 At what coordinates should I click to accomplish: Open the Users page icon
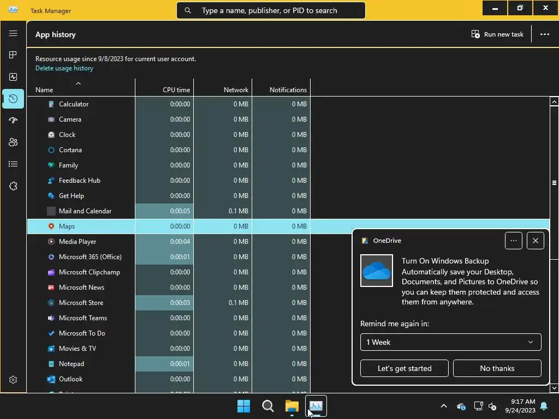pos(13,142)
